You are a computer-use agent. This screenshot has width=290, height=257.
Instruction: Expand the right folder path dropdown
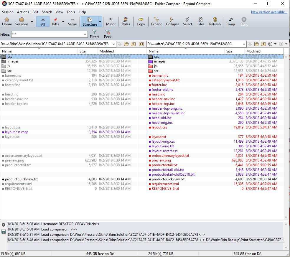pos(244,44)
